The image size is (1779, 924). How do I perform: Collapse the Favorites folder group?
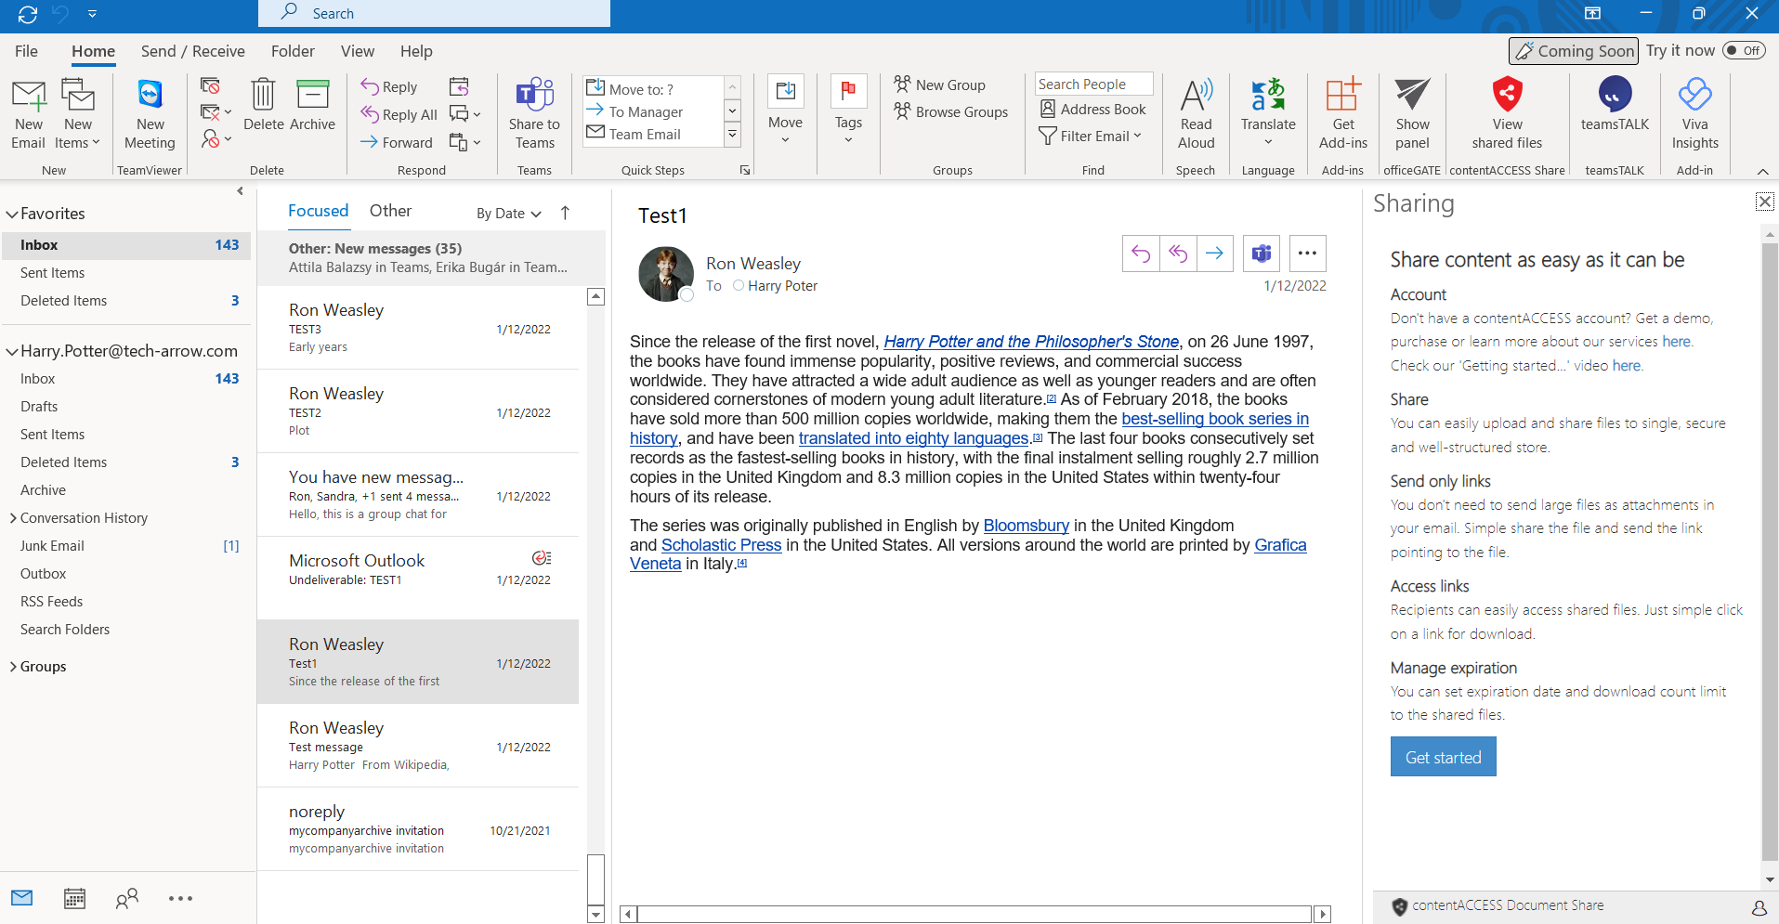click(12, 214)
